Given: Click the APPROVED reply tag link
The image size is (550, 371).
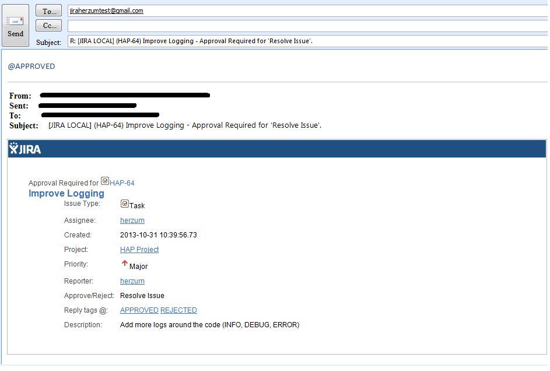Looking at the screenshot, I should [139, 310].
